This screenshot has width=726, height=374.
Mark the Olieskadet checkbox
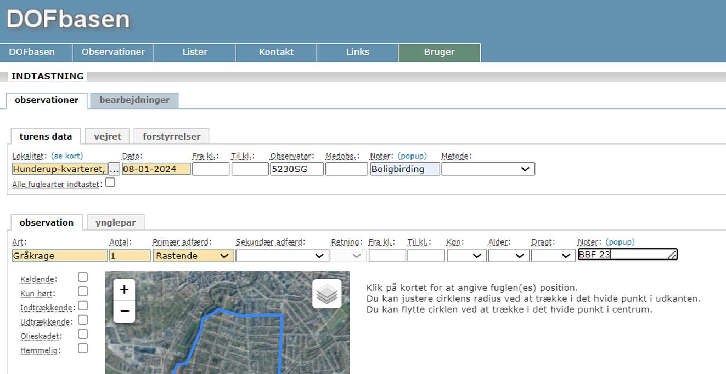(83, 334)
